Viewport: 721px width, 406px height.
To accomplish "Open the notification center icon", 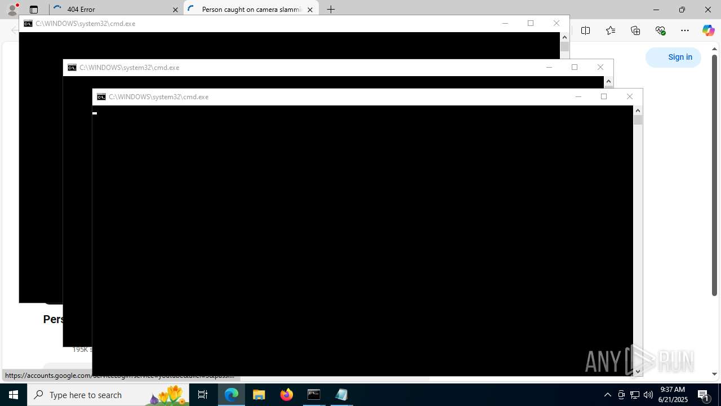I will [704, 395].
